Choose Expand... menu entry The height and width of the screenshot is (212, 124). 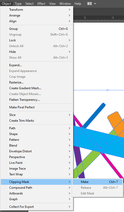37,65
